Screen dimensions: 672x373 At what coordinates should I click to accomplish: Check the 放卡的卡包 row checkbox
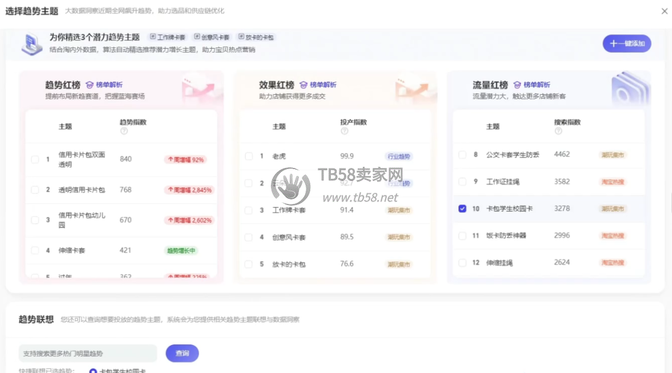click(249, 264)
